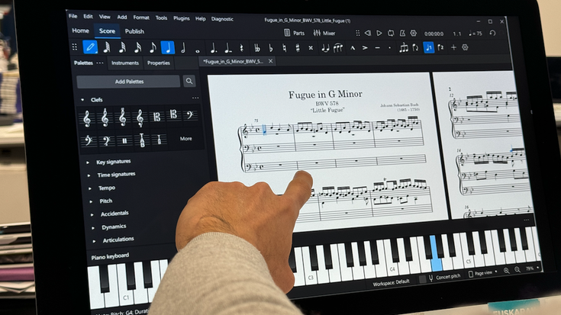Select the 32nd note duration
Screen dimensions: 561x315
pyautogui.click(x=122, y=47)
